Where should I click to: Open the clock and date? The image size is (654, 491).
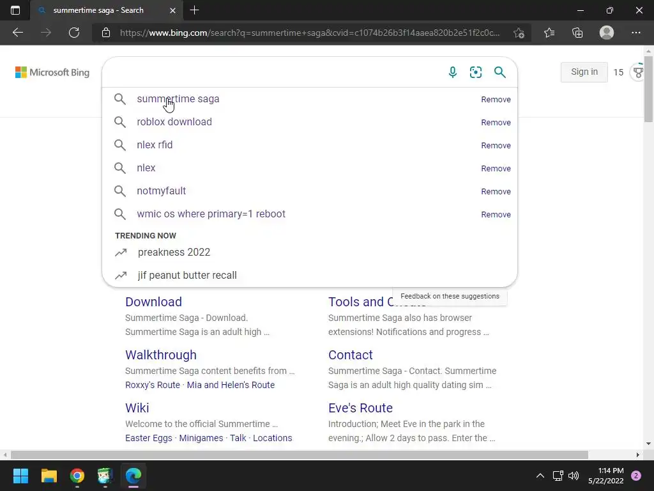point(606,476)
